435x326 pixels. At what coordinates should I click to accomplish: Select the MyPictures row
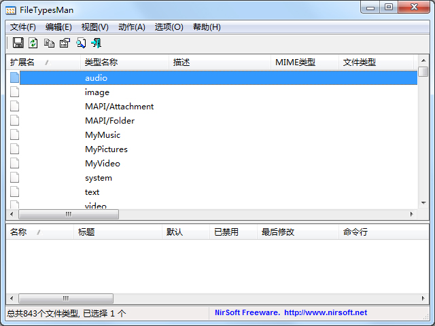coord(211,149)
